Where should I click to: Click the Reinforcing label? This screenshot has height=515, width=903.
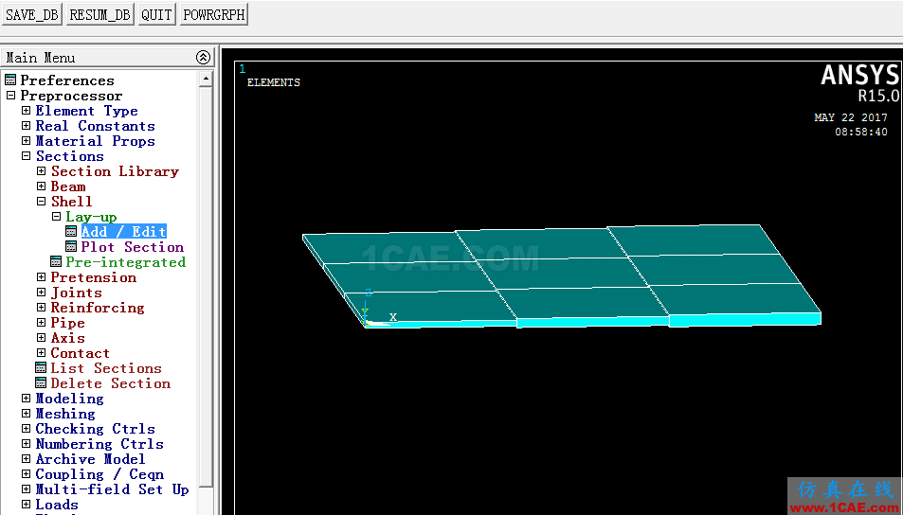[98, 308]
